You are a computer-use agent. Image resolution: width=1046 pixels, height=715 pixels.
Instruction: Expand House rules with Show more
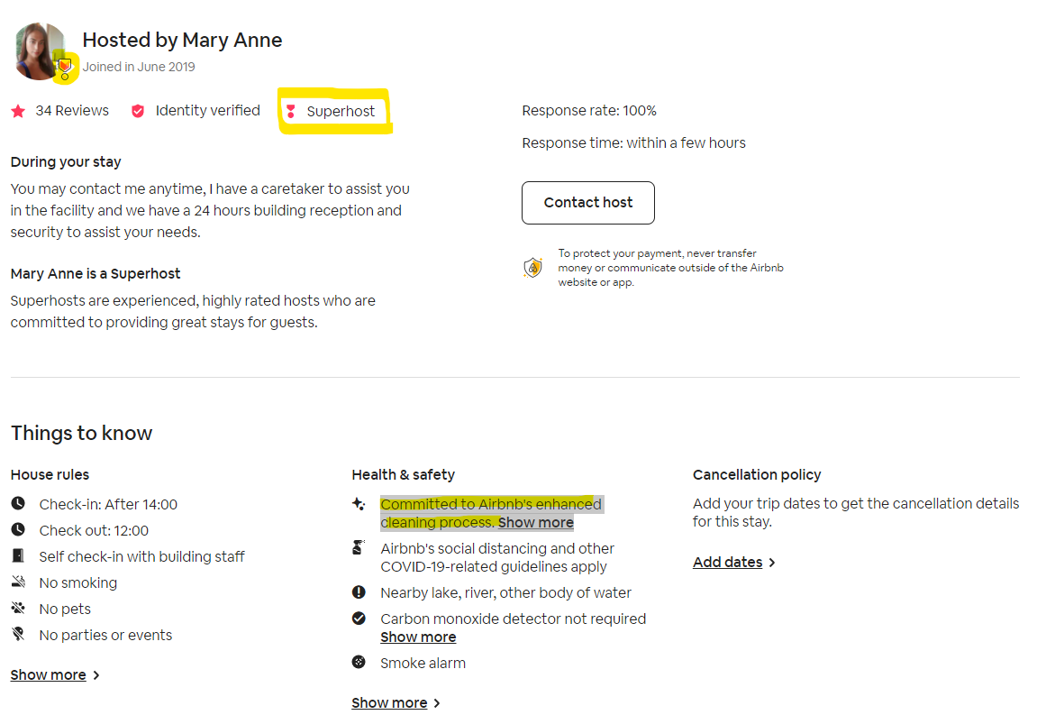pyautogui.click(x=48, y=675)
